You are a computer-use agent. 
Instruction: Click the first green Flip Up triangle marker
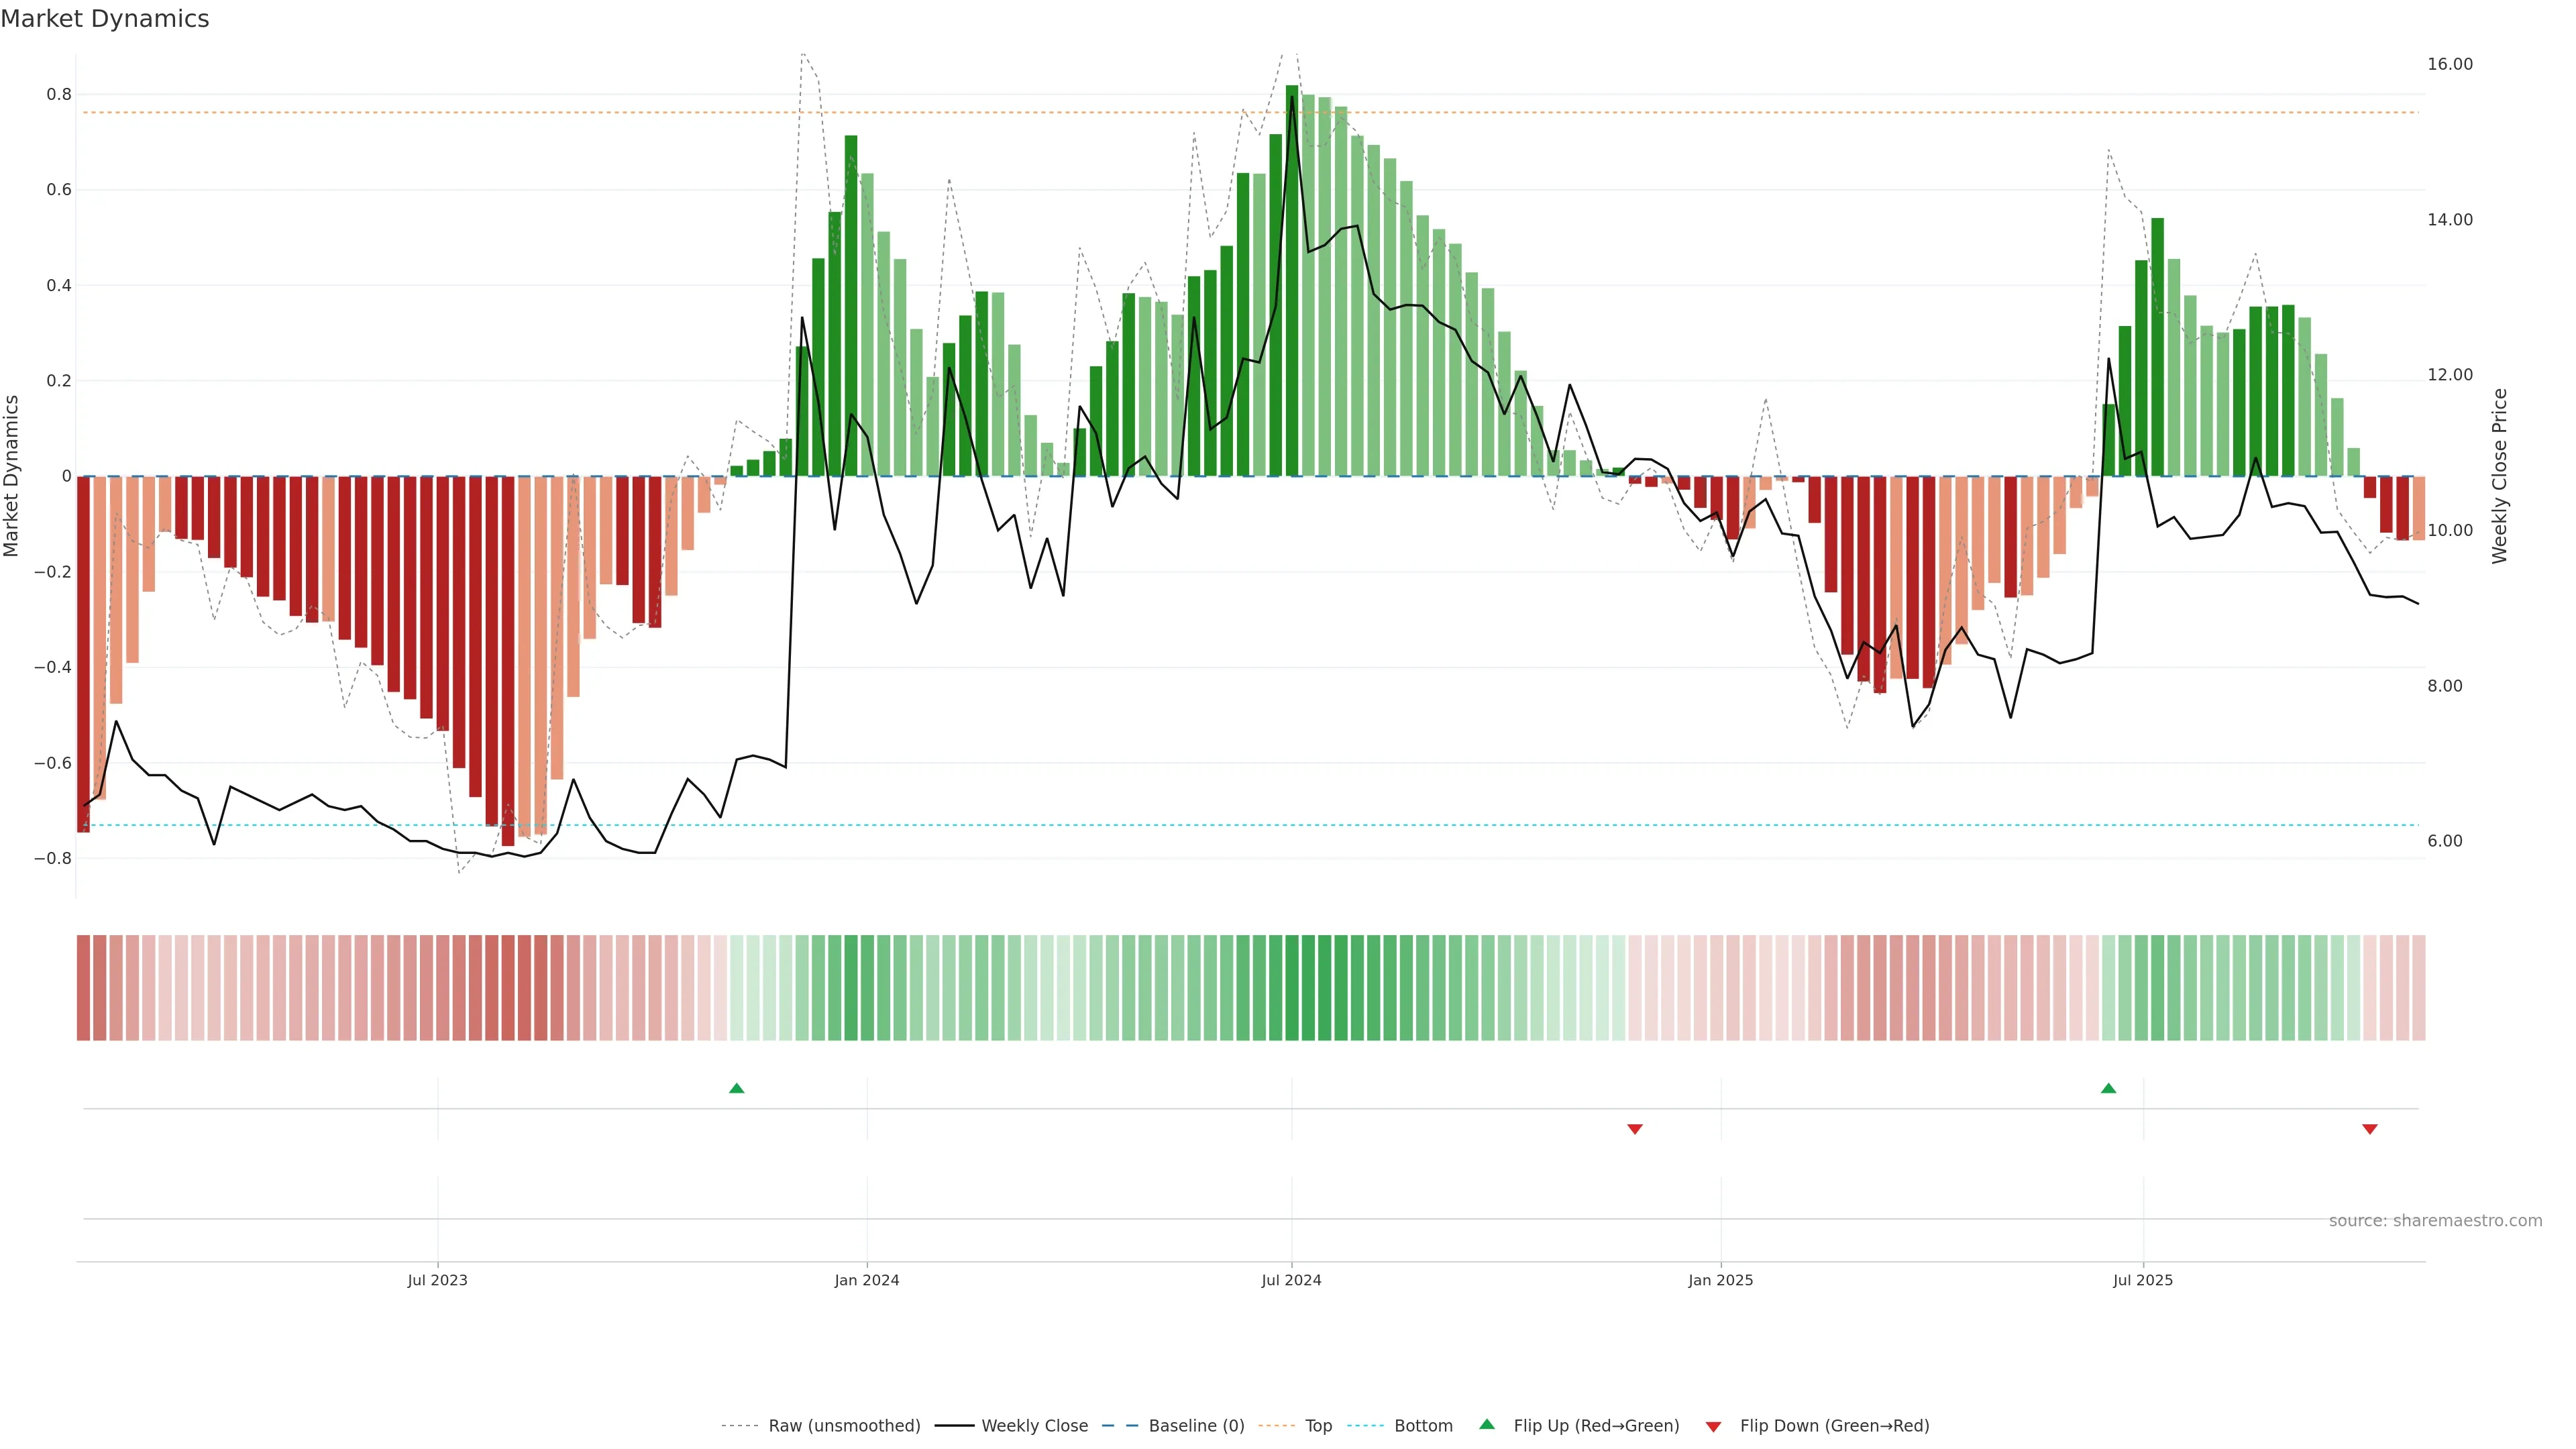point(737,1088)
